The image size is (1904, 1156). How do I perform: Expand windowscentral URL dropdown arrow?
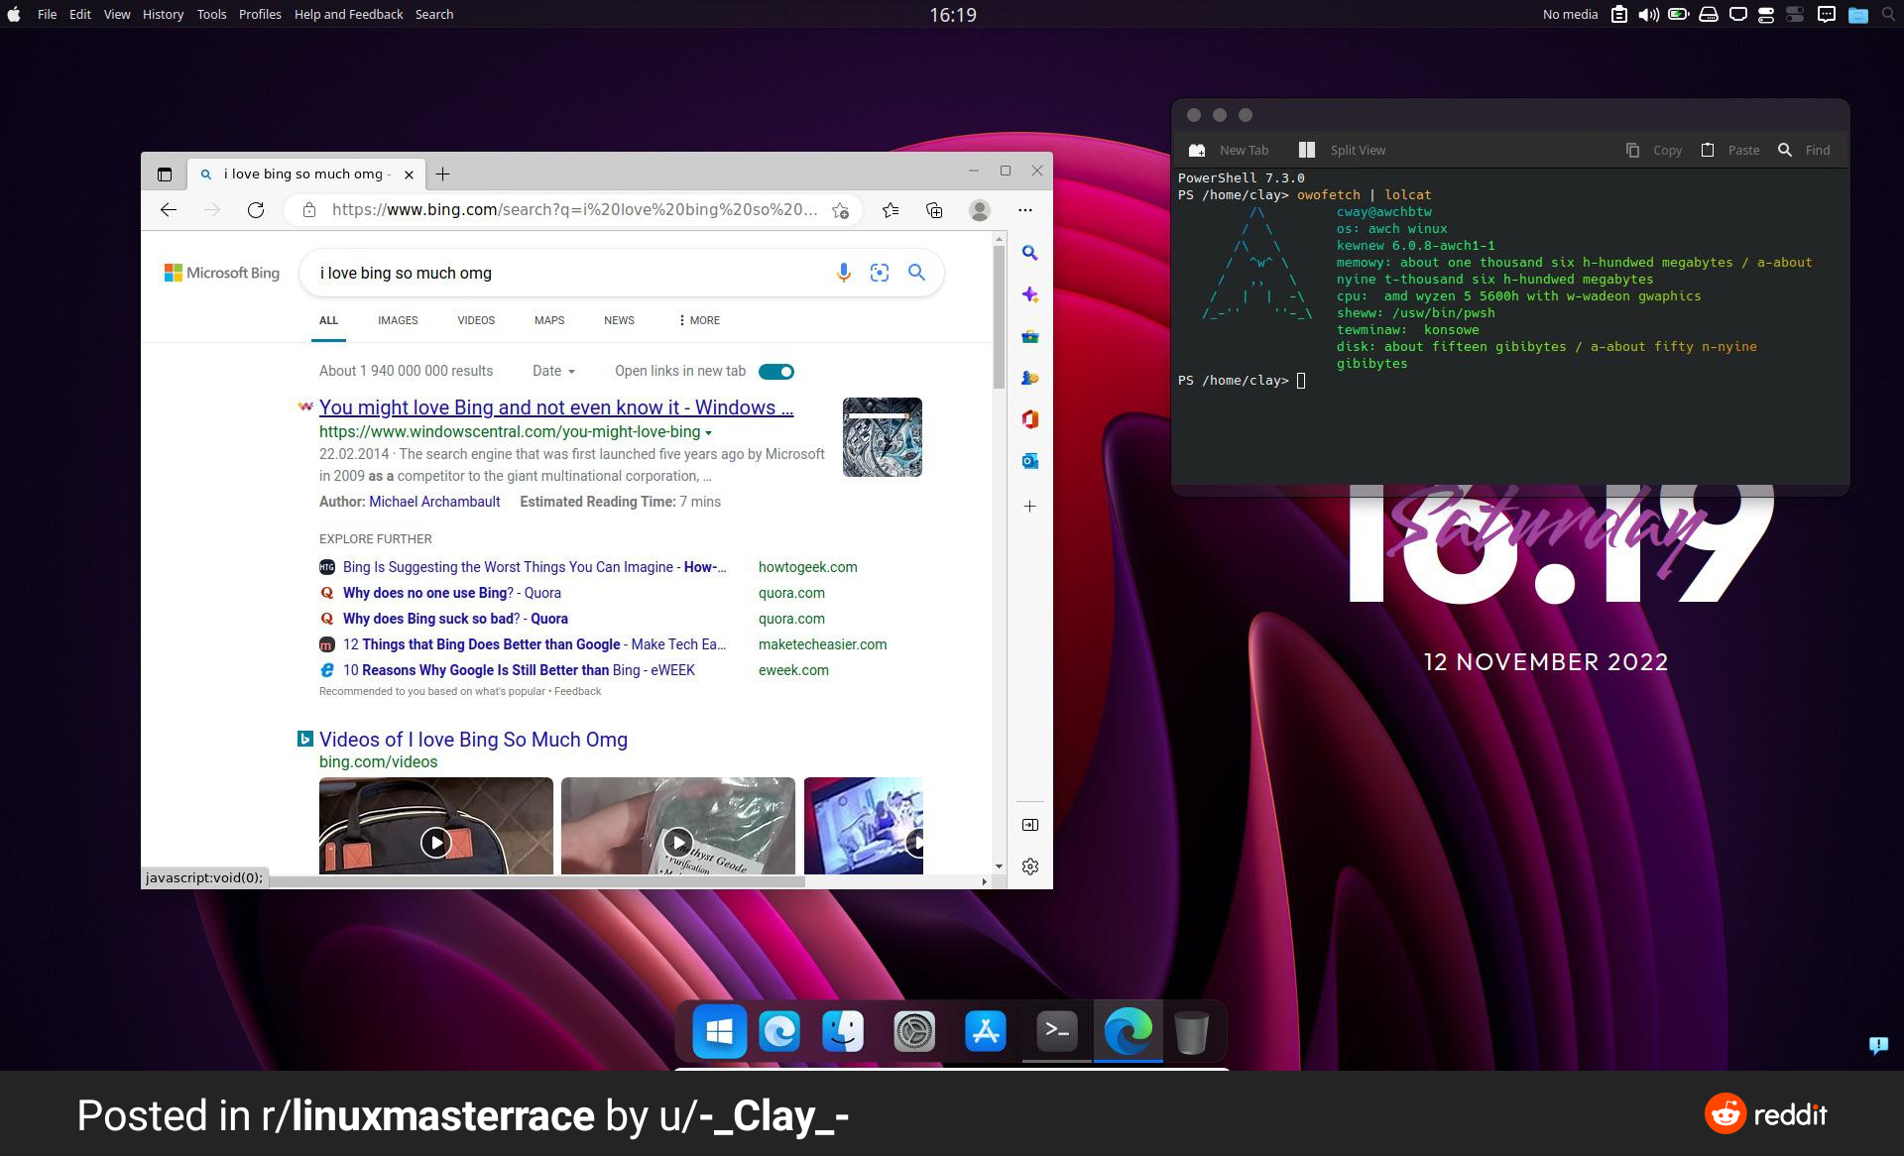point(708,433)
